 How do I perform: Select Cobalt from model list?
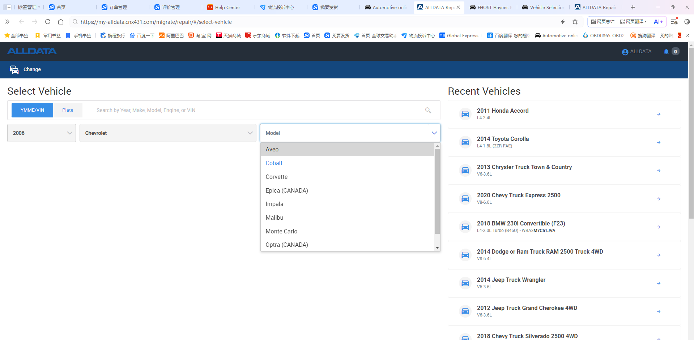coord(347,163)
